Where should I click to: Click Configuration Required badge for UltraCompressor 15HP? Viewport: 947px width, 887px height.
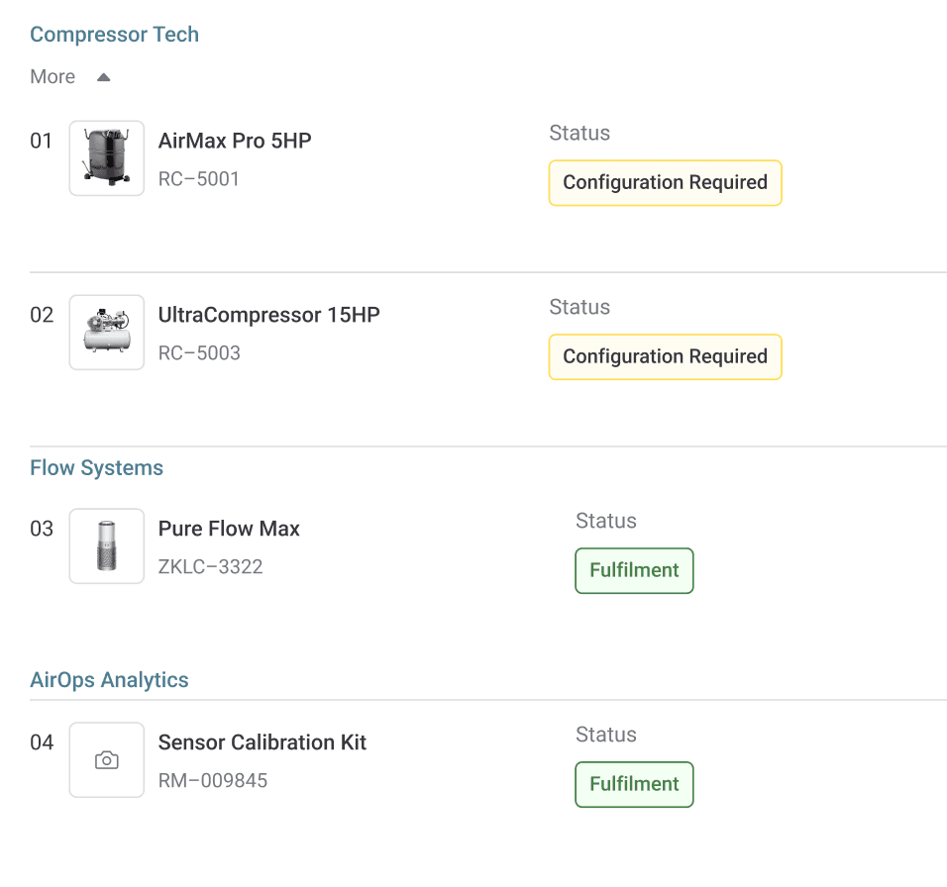pyautogui.click(x=665, y=357)
